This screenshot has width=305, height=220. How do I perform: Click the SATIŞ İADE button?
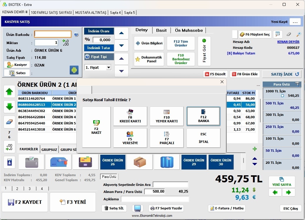282,74
